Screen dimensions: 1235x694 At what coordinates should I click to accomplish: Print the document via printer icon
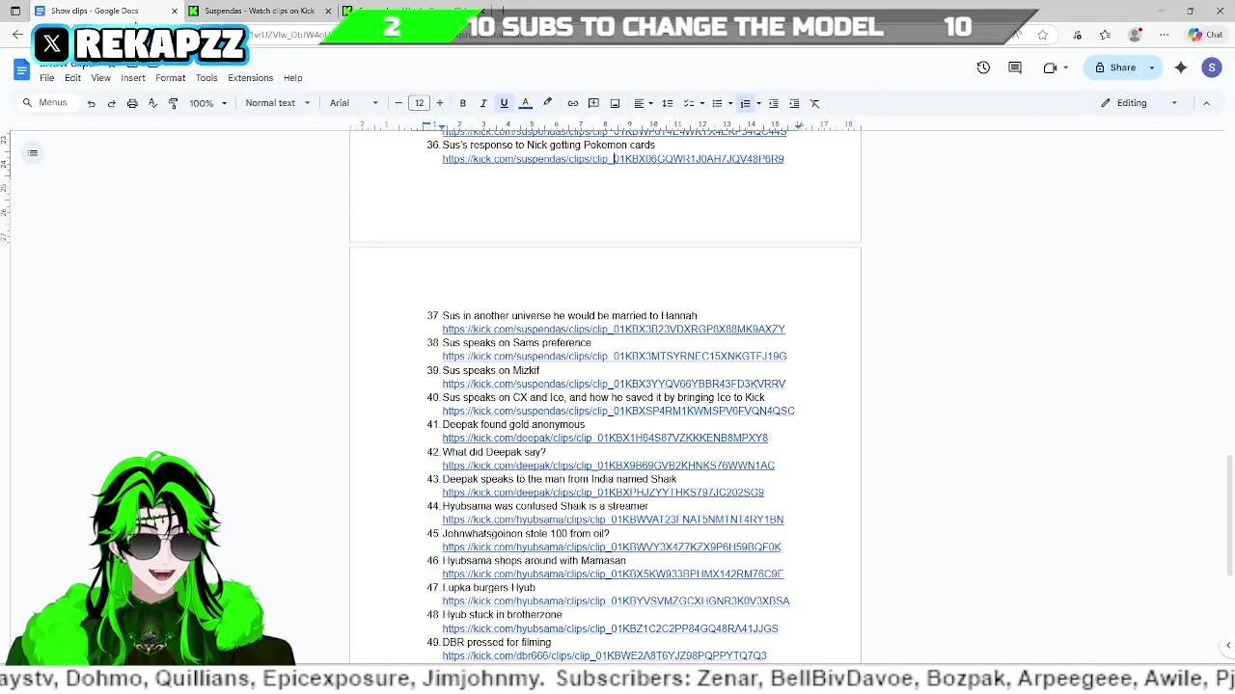pyautogui.click(x=132, y=103)
